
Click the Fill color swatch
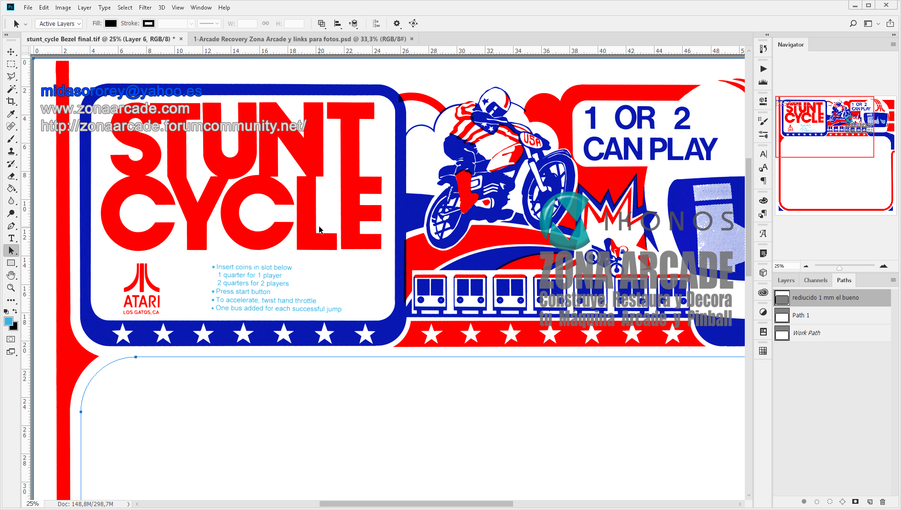111,23
